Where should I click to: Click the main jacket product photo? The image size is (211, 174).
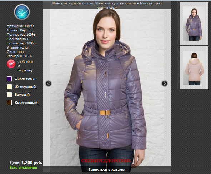coord(107,88)
